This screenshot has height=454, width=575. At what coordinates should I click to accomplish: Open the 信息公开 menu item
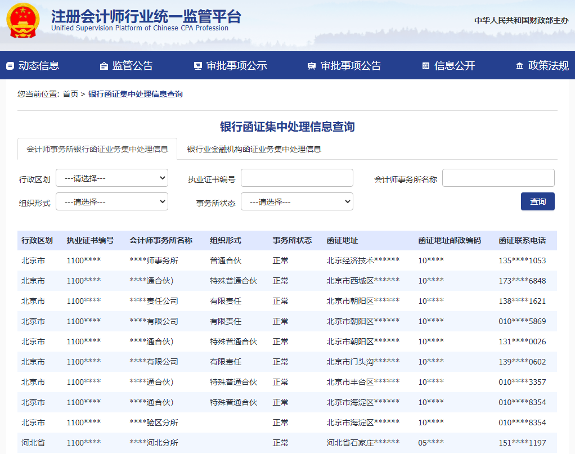[455, 66]
